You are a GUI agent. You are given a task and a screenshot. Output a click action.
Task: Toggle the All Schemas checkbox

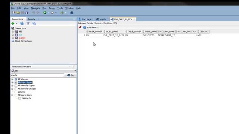[16, 79]
